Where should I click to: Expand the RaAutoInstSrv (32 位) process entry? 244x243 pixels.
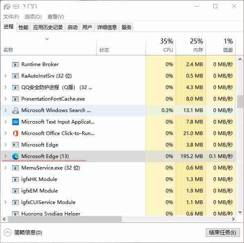[x=5, y=76]
